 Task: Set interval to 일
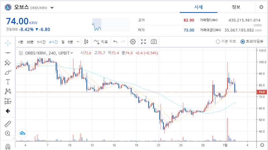point(63,42)
